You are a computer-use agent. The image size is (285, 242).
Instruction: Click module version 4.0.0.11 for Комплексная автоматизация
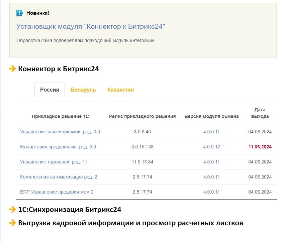point(211,177)
